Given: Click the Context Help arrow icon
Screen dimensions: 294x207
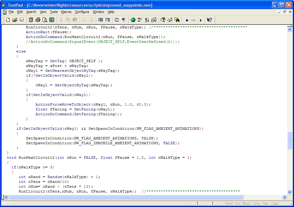Looking at the screenshot, I should (x=209, y=20).
